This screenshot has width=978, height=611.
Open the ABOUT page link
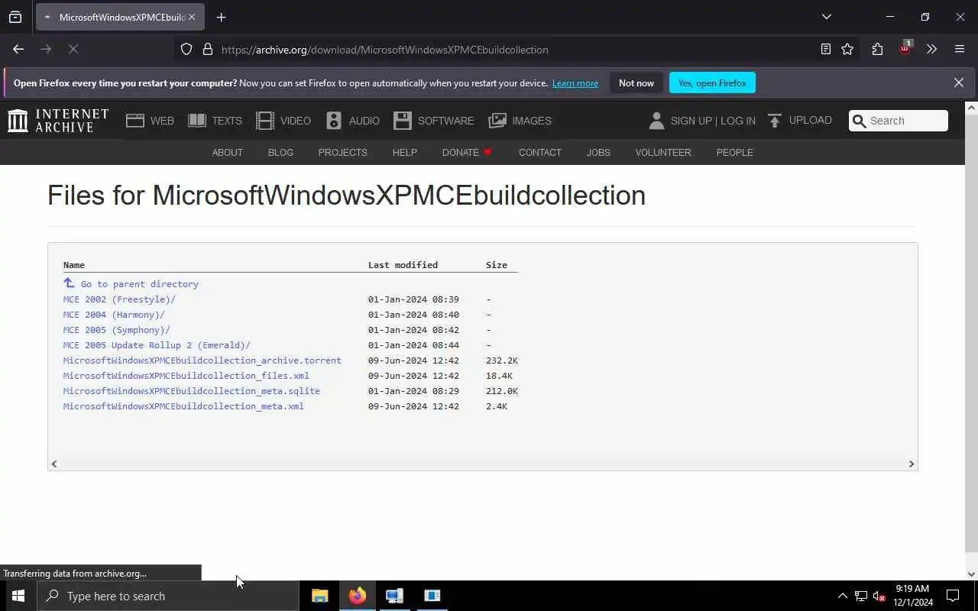[227, 152]
